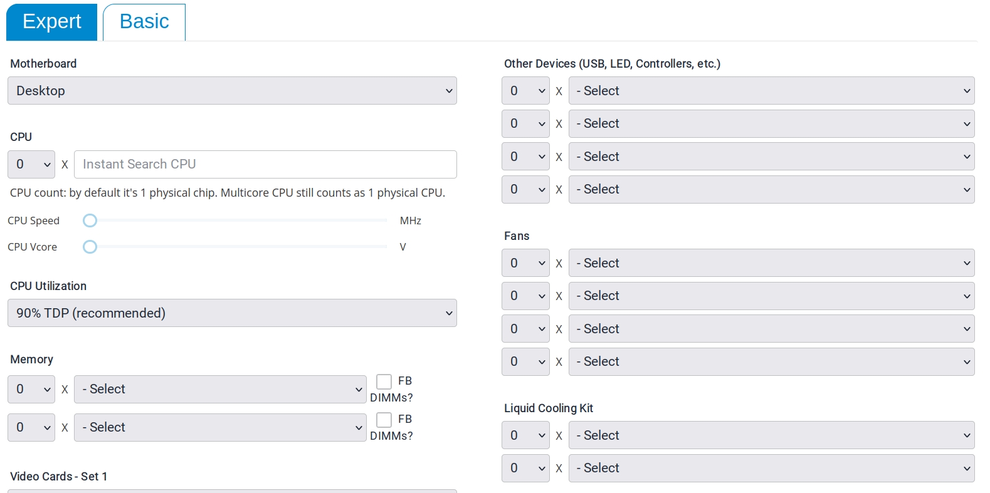Image resolution: width=990 pixels, height=493 pixels.
Task: Open the second Fans quantity dropdown
Action: tap(525, 296)
